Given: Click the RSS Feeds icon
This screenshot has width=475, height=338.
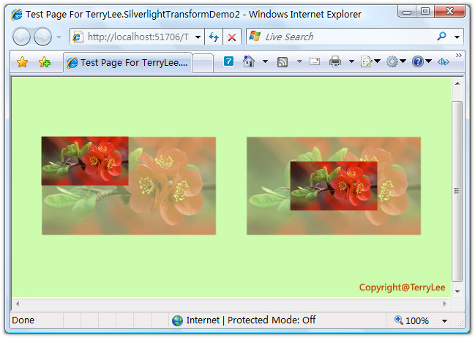Looking at the screenshot, I should 283,62.
